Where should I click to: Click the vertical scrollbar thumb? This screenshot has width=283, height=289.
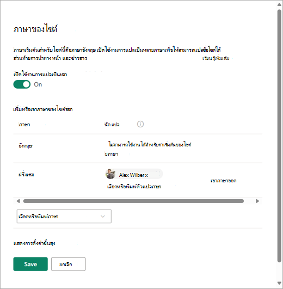coord(280,136)
